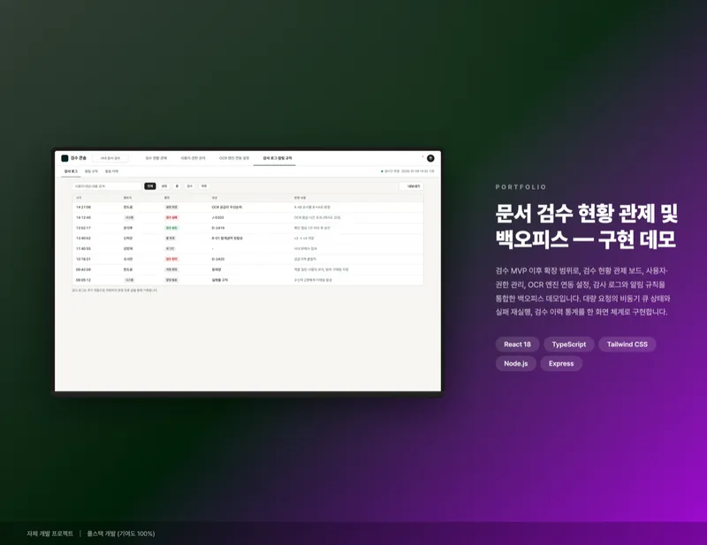
Task: Open the workspace selector next to the logo
Action: pyautogui.click(x=110, y=158)
